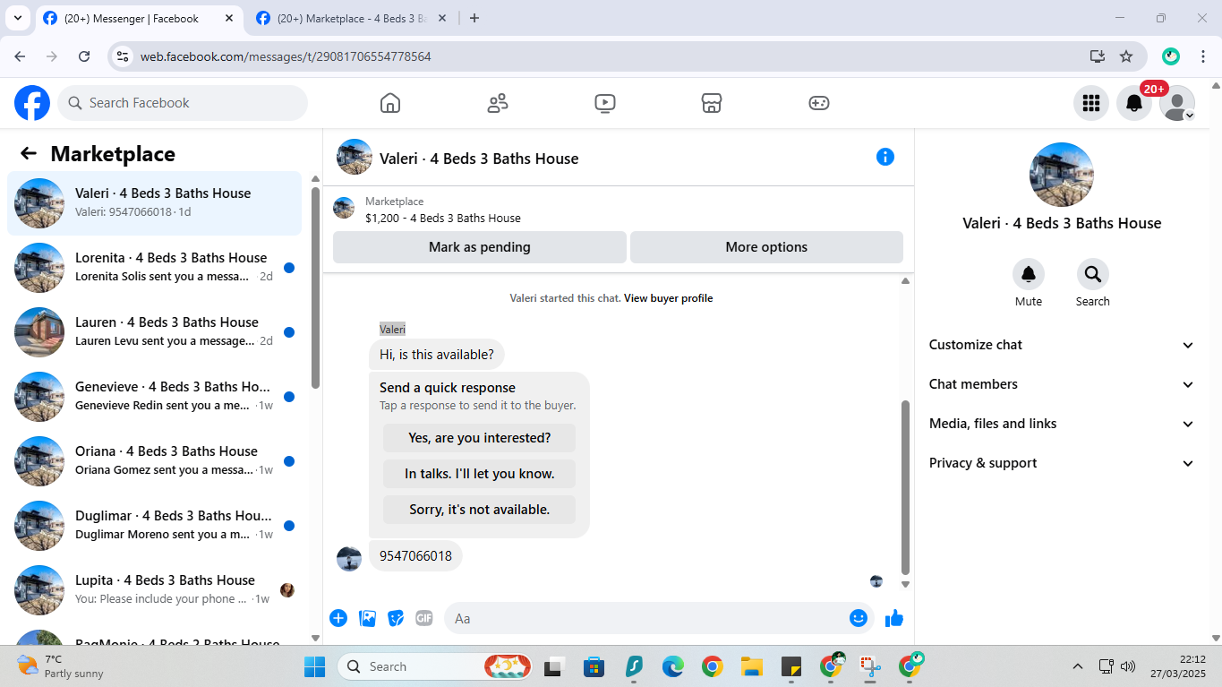This screenshot has width=1222, height=687.
Task: Click the Windows taskbar Search box
Action: pyautogui.click(x=434, y=666)
